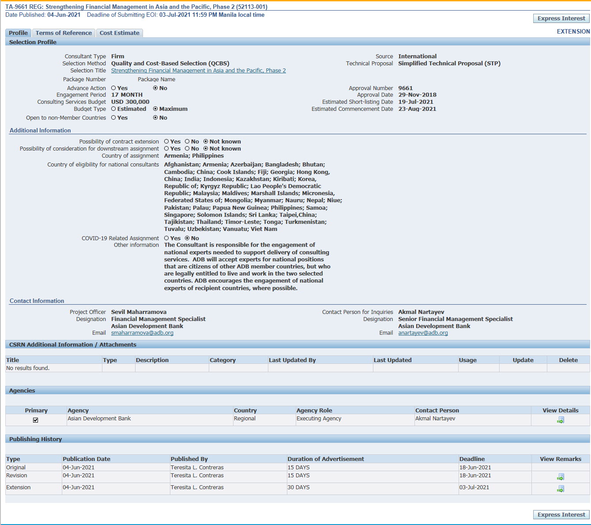Select Yes for COVID-19 Related Assignment
The height and width of the screenshot is (525, 591).
(166, 238)
